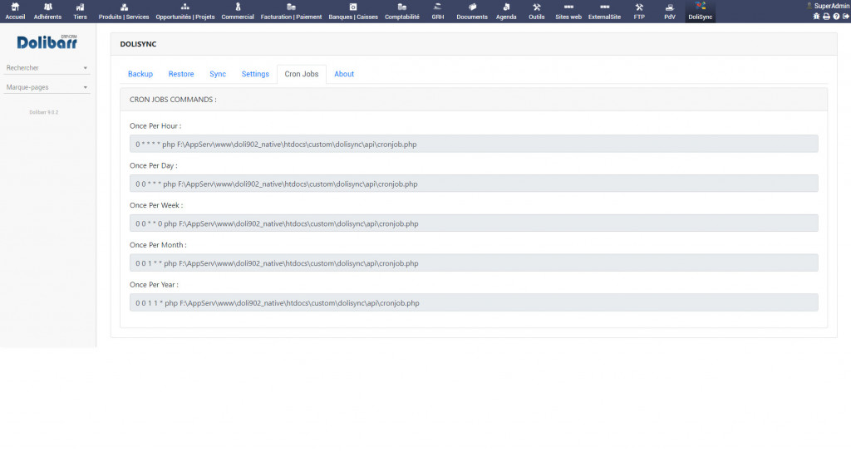Click the logout icon at top right
Viewport: 851px width, 451px height.
coord(846,17)
